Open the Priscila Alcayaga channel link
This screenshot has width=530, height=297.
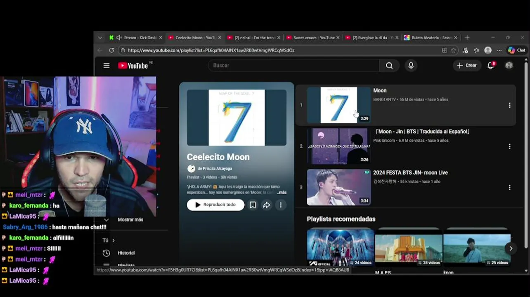(x=215, y=169)
